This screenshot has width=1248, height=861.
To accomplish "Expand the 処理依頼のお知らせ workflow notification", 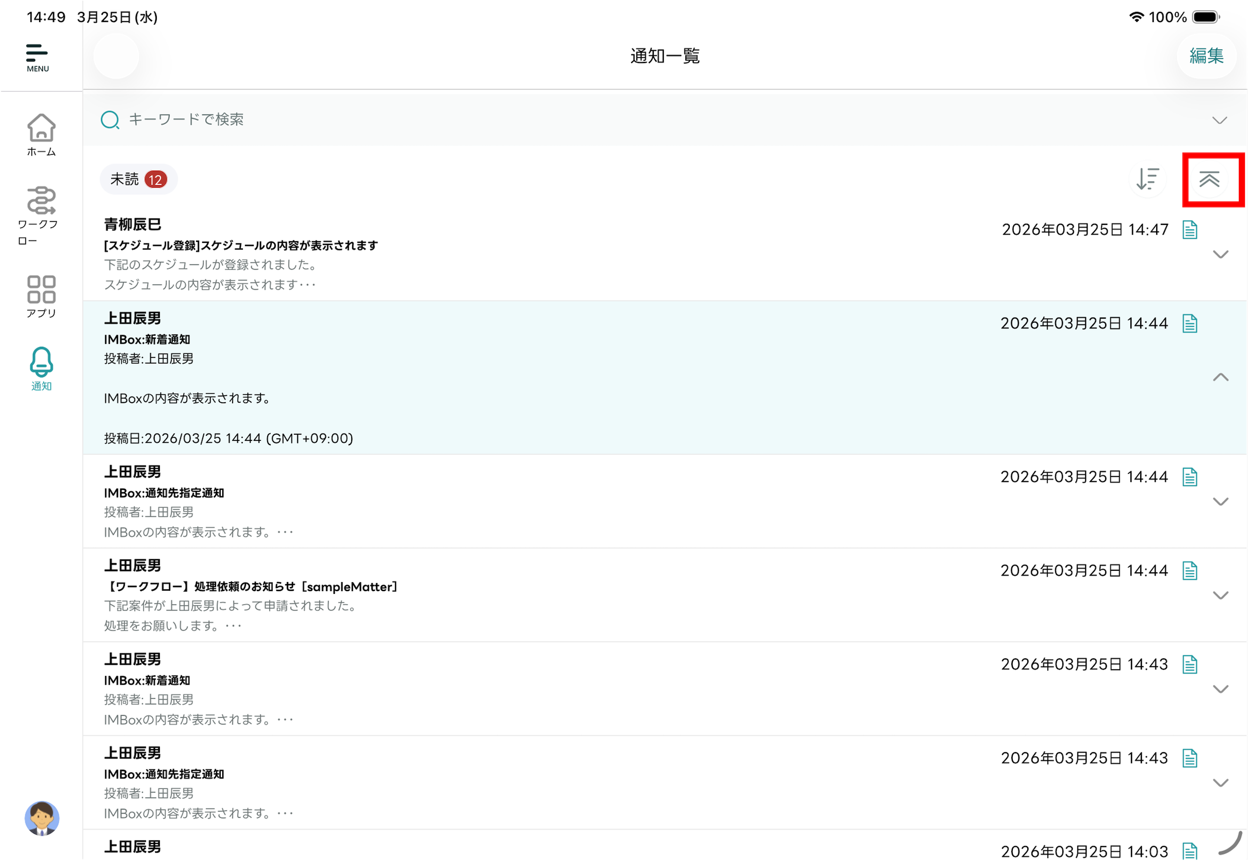I will coord(1220,595).
